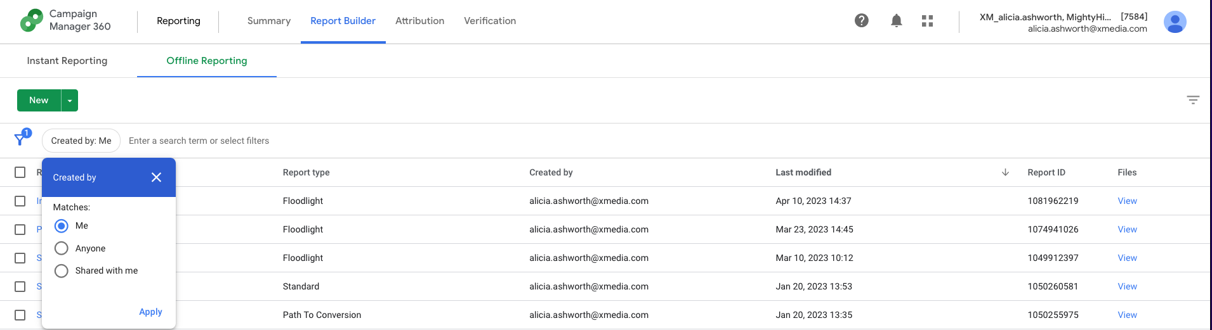1212x330 pixels.
Task: Open the apps grid icon
Action: point(927,21)
